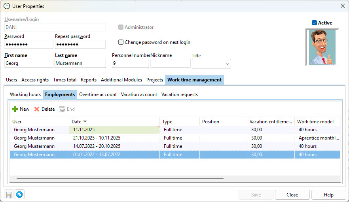349x202 pixels.
Task: Toggle the Administrator checkbox
Action: 121,27
